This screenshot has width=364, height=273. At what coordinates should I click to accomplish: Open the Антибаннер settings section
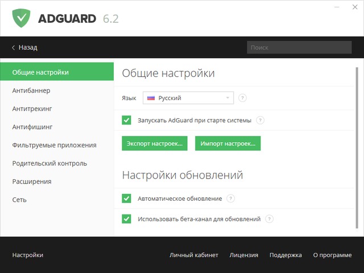(31, 90)
